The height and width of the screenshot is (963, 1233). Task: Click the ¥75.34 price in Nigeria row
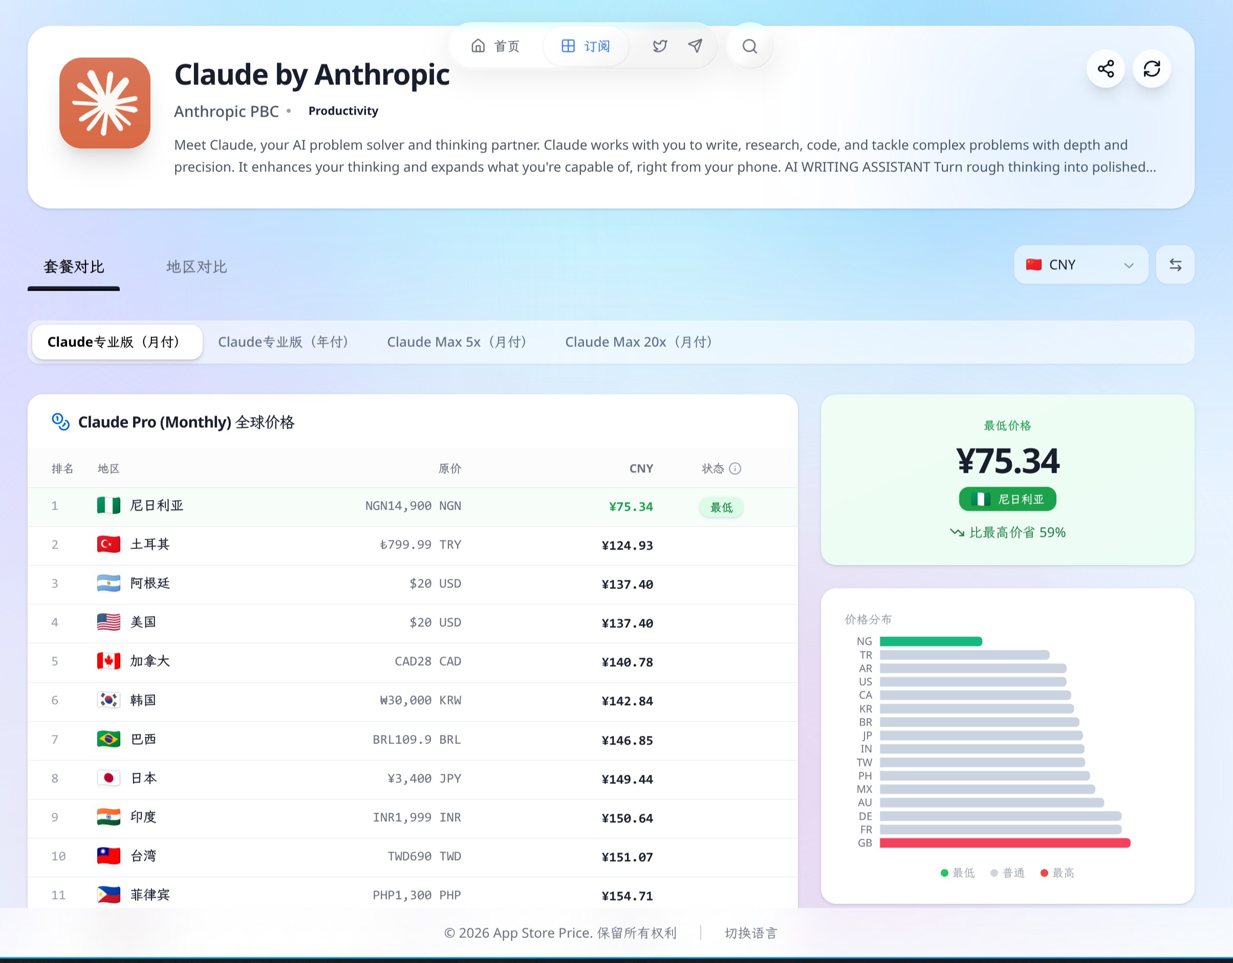tap(631, 507)
